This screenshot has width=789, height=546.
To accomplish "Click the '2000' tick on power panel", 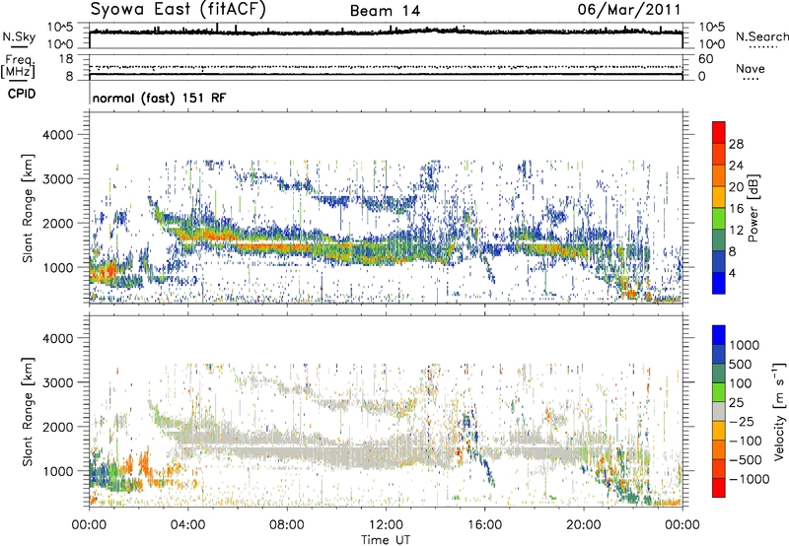I will [x=58, y=223].
